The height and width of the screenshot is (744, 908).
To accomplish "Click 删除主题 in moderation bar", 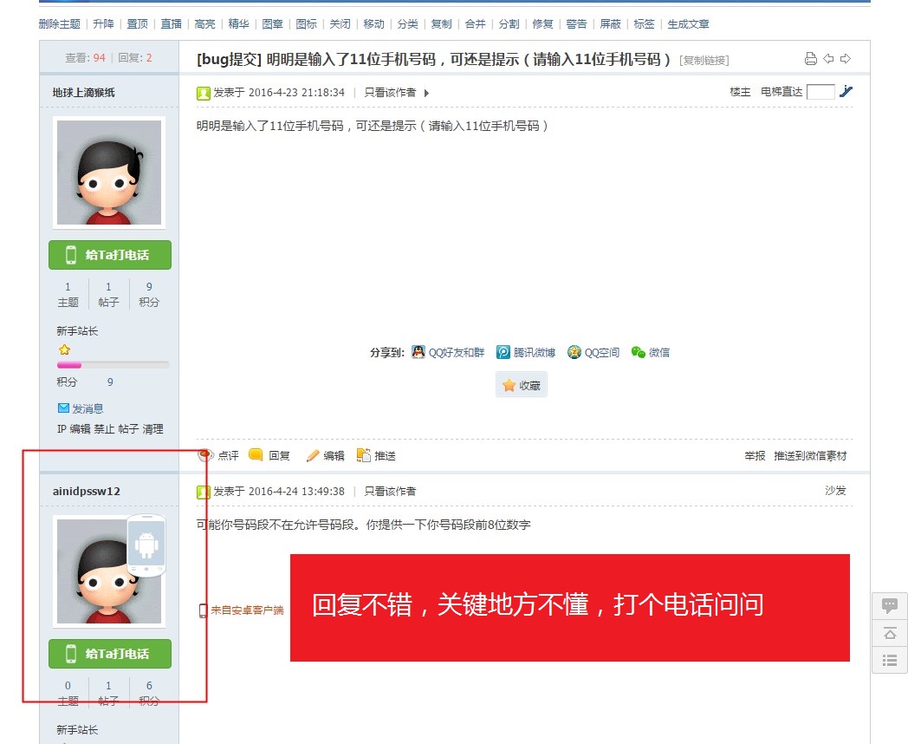I will [60, 23].
